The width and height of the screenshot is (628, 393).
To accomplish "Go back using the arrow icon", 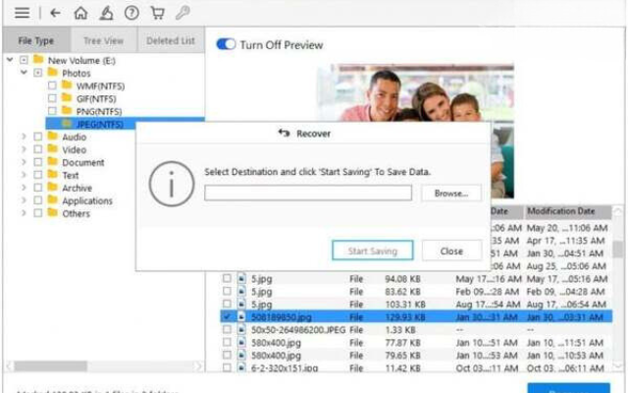I will coord(55,13).
